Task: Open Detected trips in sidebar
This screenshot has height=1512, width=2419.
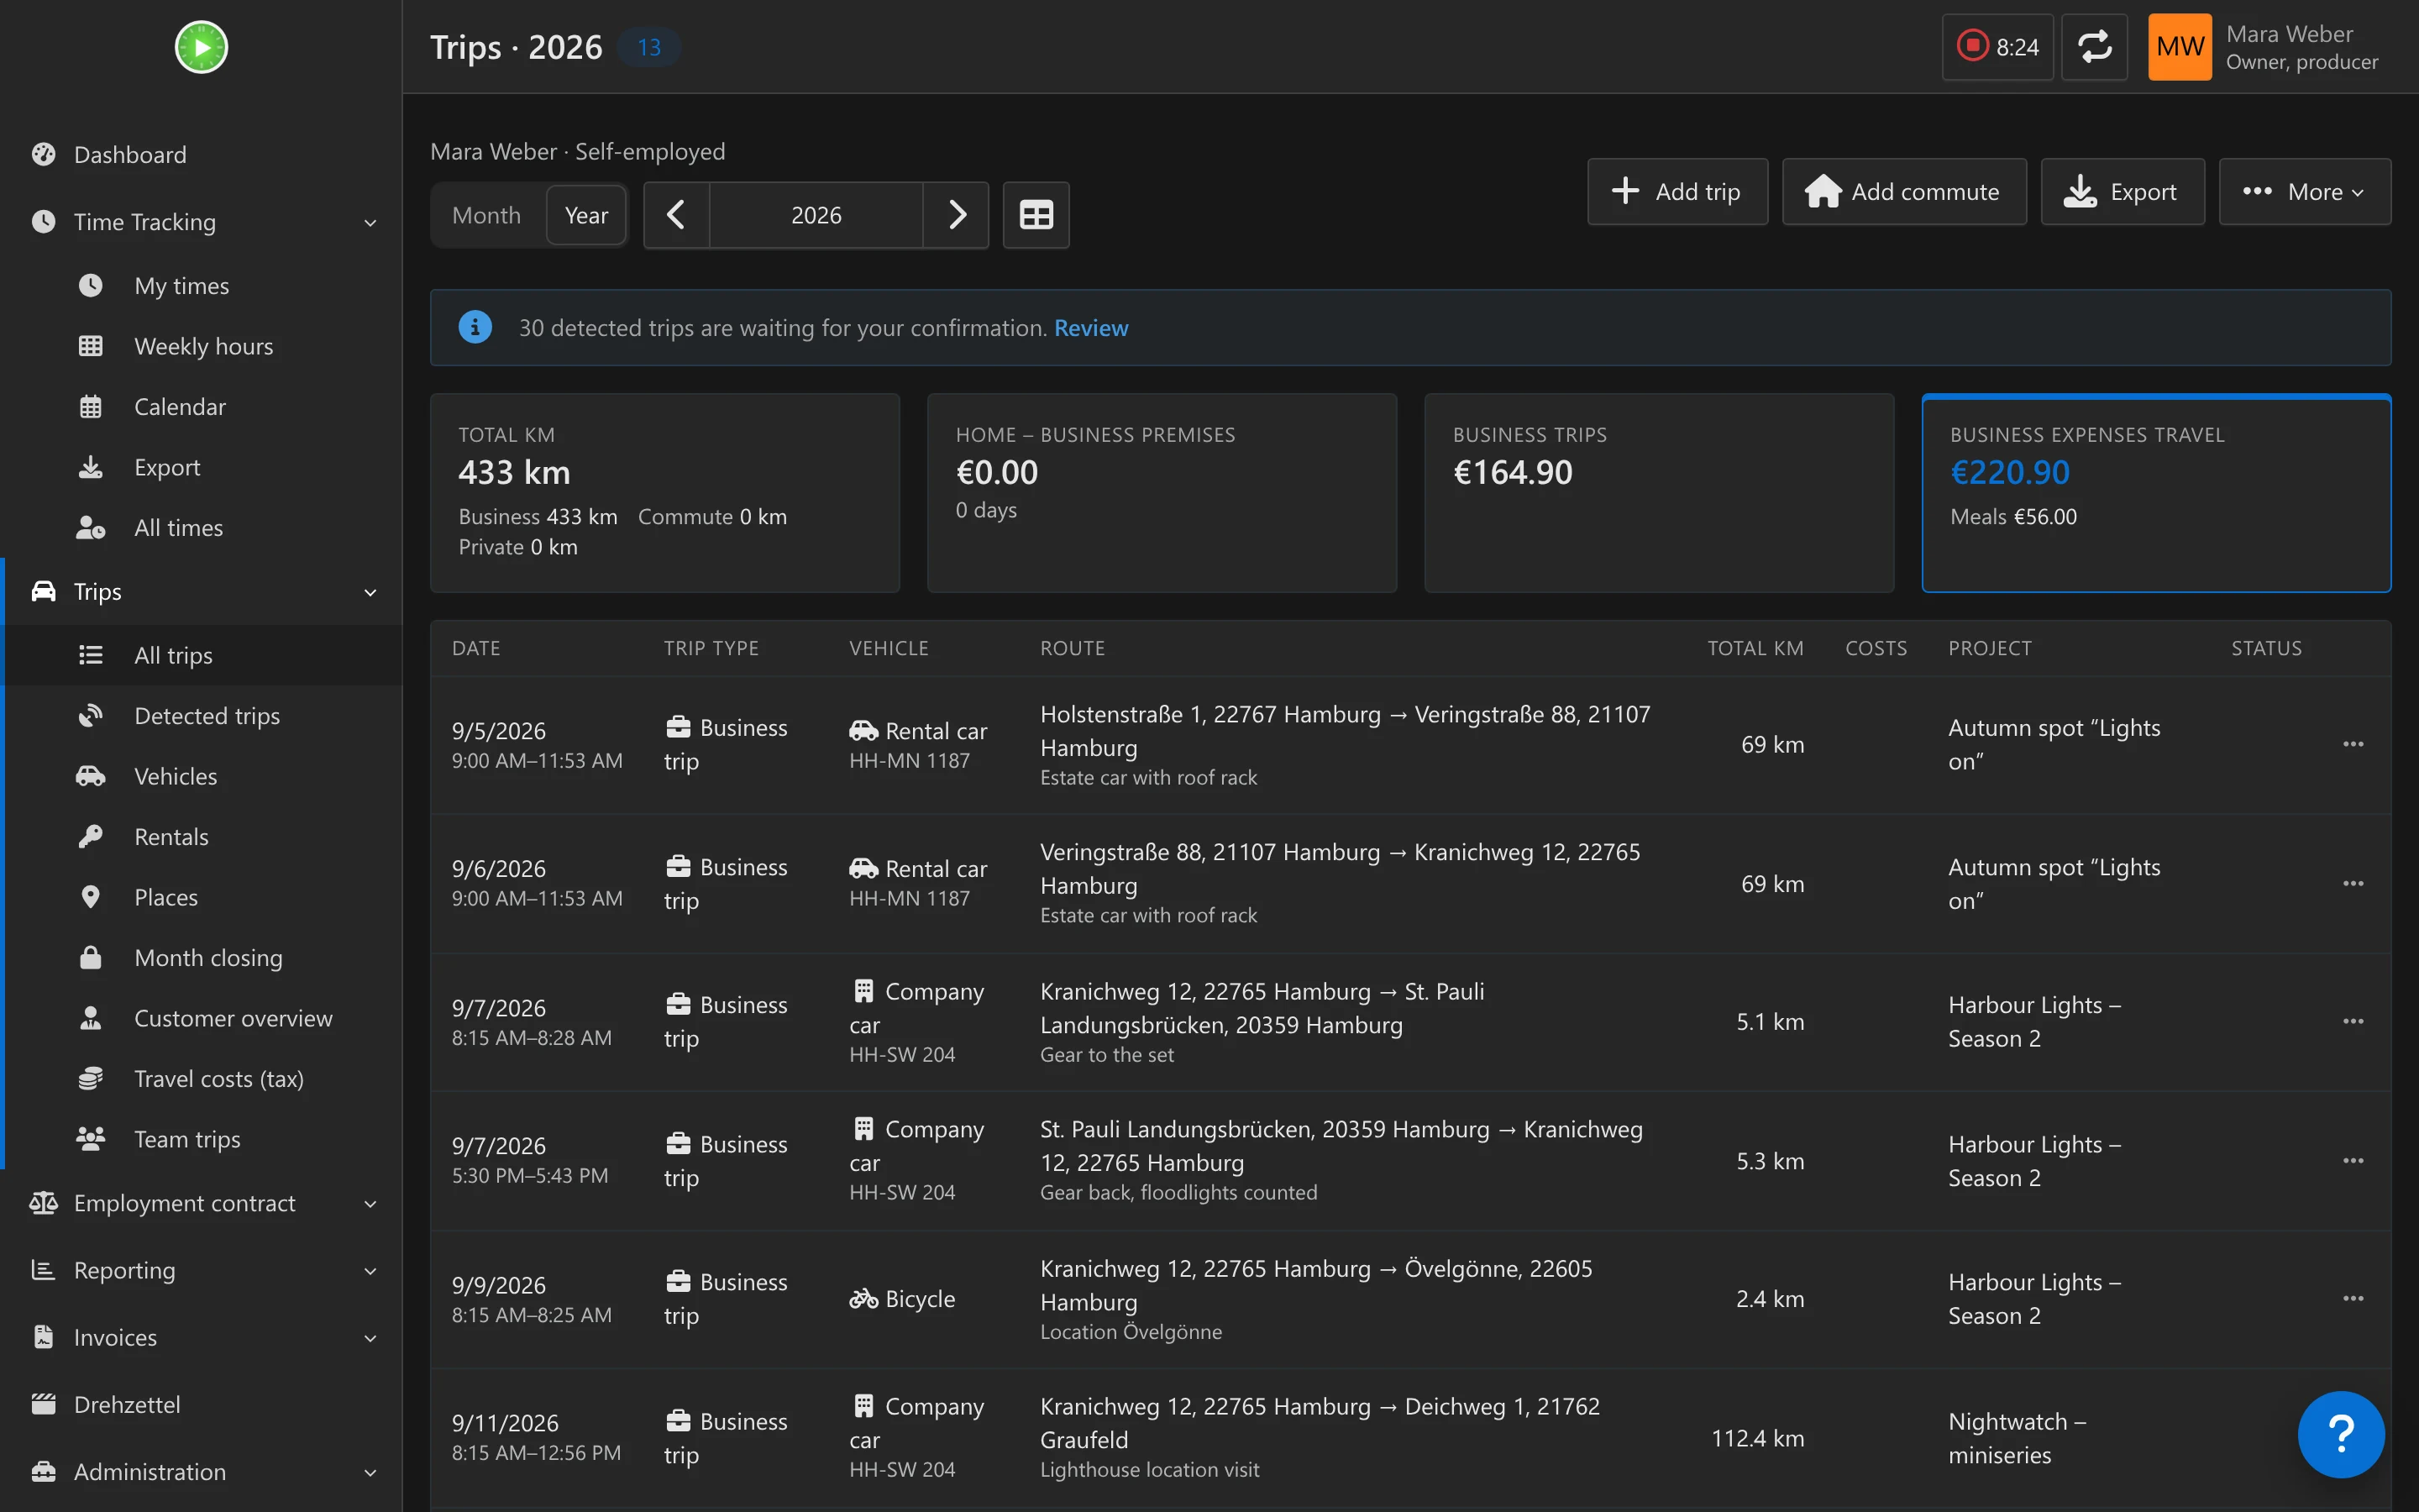Action: [201, 716]
